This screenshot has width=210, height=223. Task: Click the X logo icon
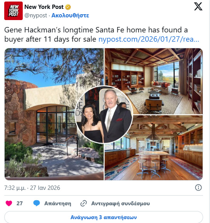coord(198,7)
